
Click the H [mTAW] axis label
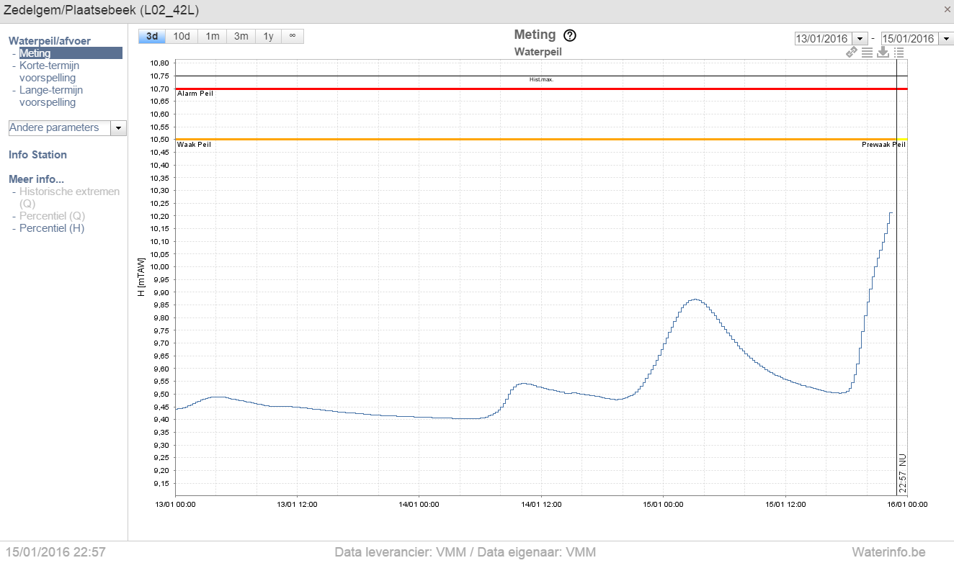tap(141, 276)
